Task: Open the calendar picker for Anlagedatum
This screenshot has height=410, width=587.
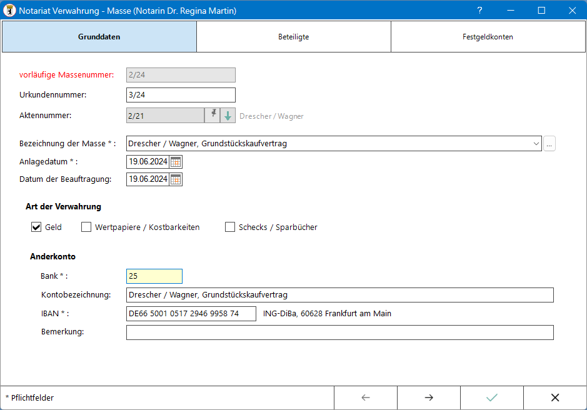Action: click(176, 162)
